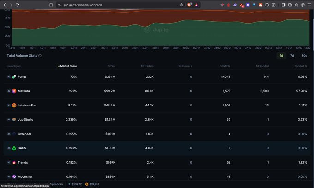Click Jup Studio's 0.239% market share

pyautogui.click(x=71, y=120)
